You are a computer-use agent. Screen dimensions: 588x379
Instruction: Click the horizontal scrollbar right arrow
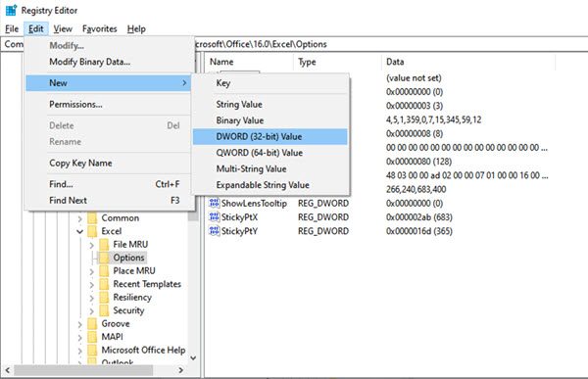(180, 370)
